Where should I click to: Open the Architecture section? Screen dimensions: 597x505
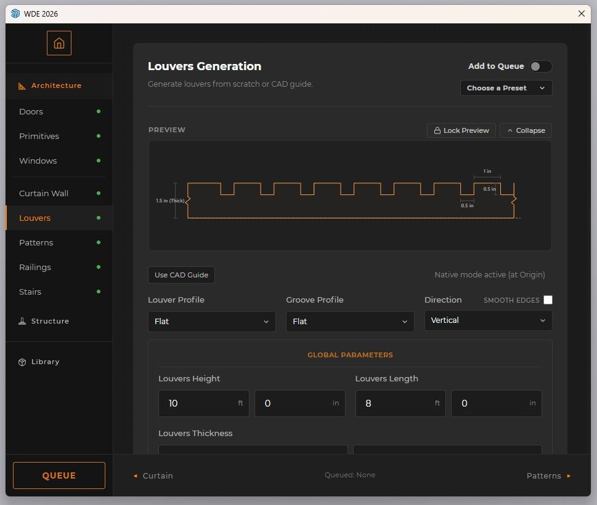[x=59, y=86]
